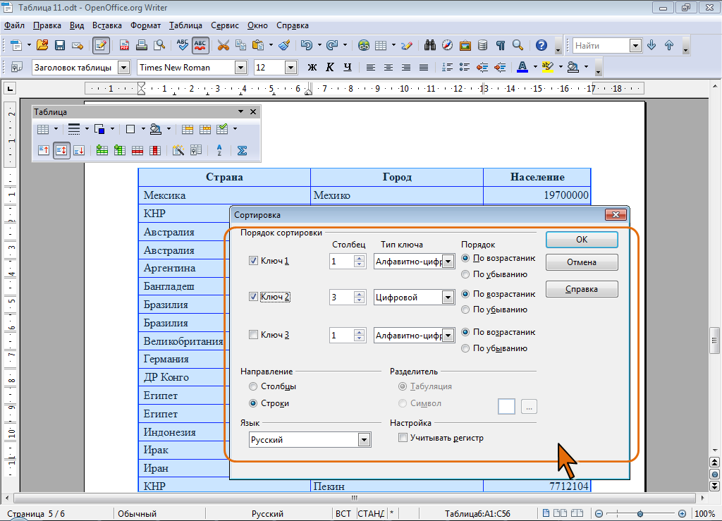Click the Cut scissors icon
The height and width of the screenshot is (521, 722).
tap(224, 45)
